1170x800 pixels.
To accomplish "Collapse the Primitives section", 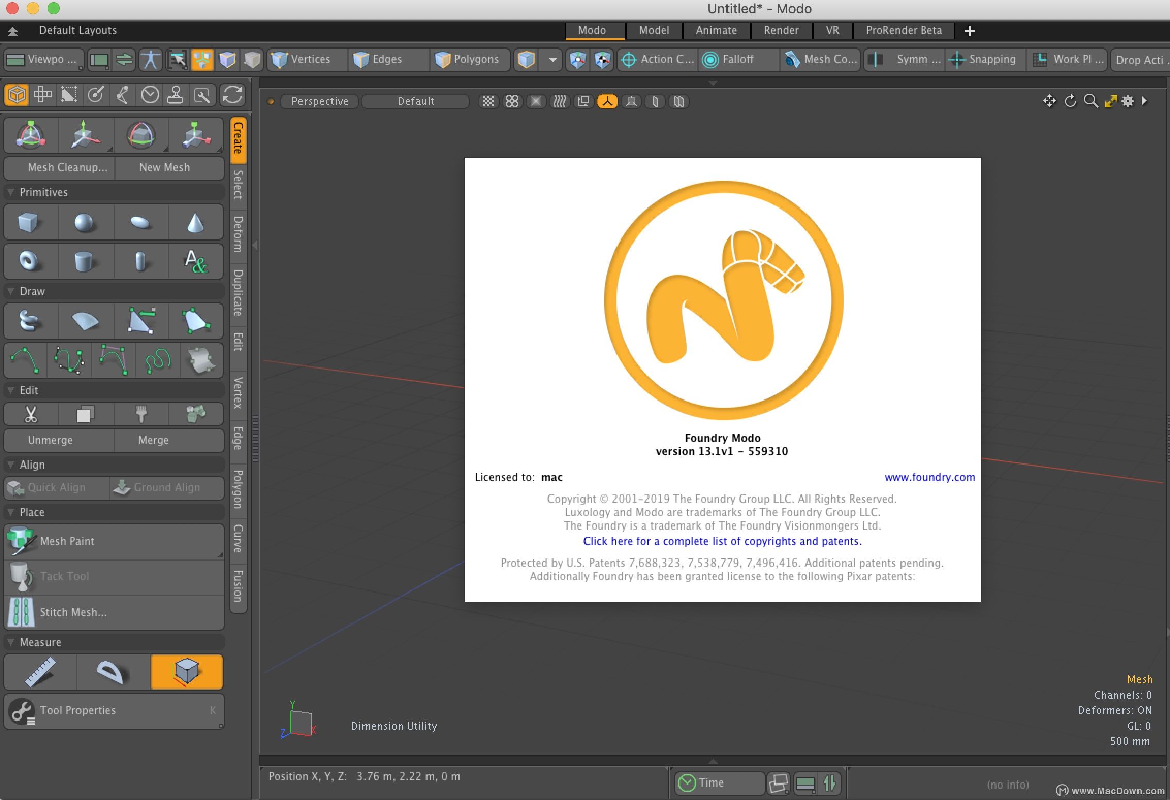I will [x=11, y=193].
